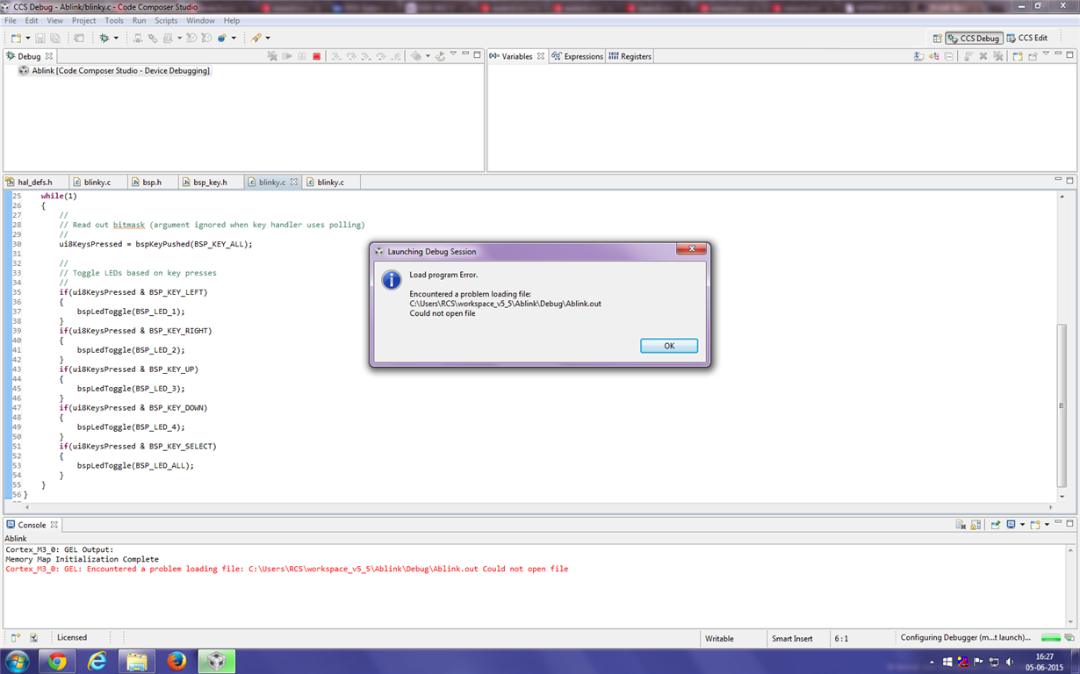Select the Debug bug icon in the toolbar
Screen dimensions: 1080x674
104,38
